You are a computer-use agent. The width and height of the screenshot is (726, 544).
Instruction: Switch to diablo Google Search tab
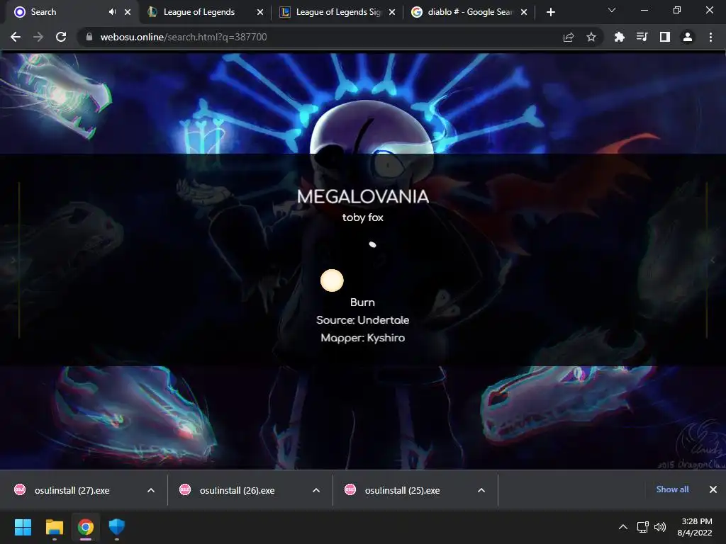[x=469, y=12]
